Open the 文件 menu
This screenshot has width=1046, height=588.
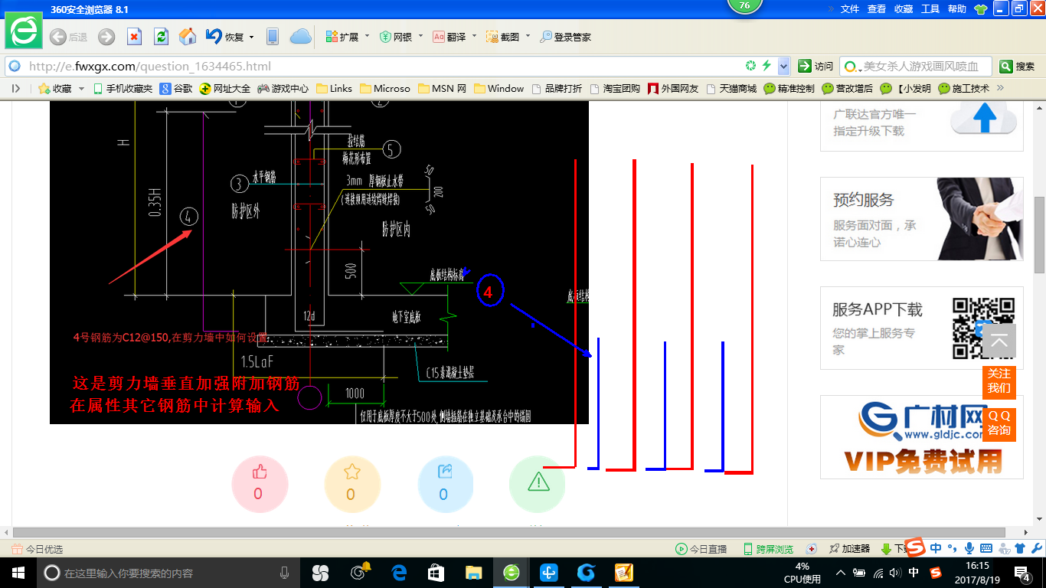pos(850,9)
